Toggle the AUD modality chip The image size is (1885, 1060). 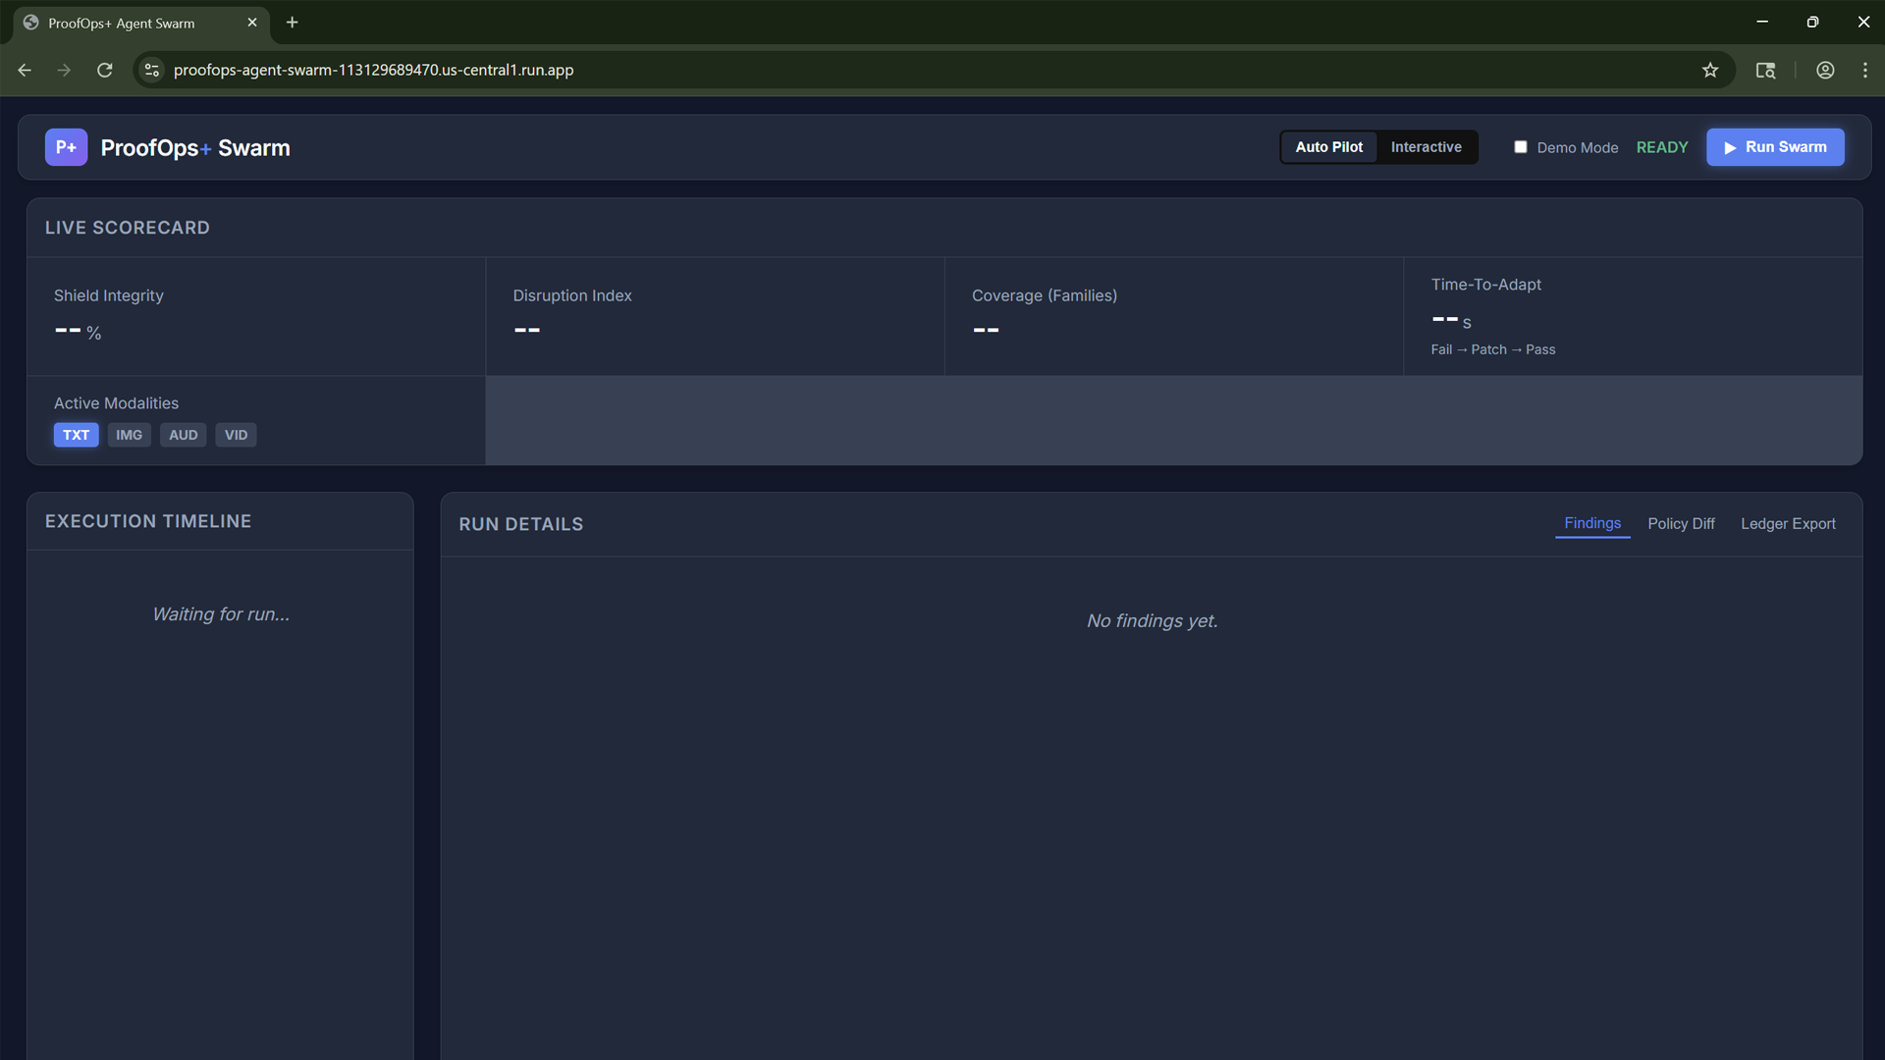pos(183,435)
